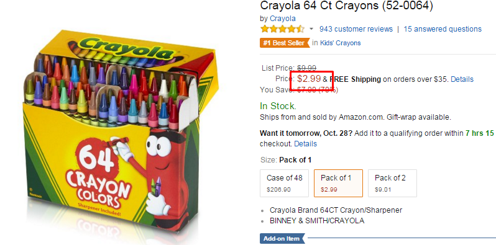Click the star rating icon

coord(282,29)
